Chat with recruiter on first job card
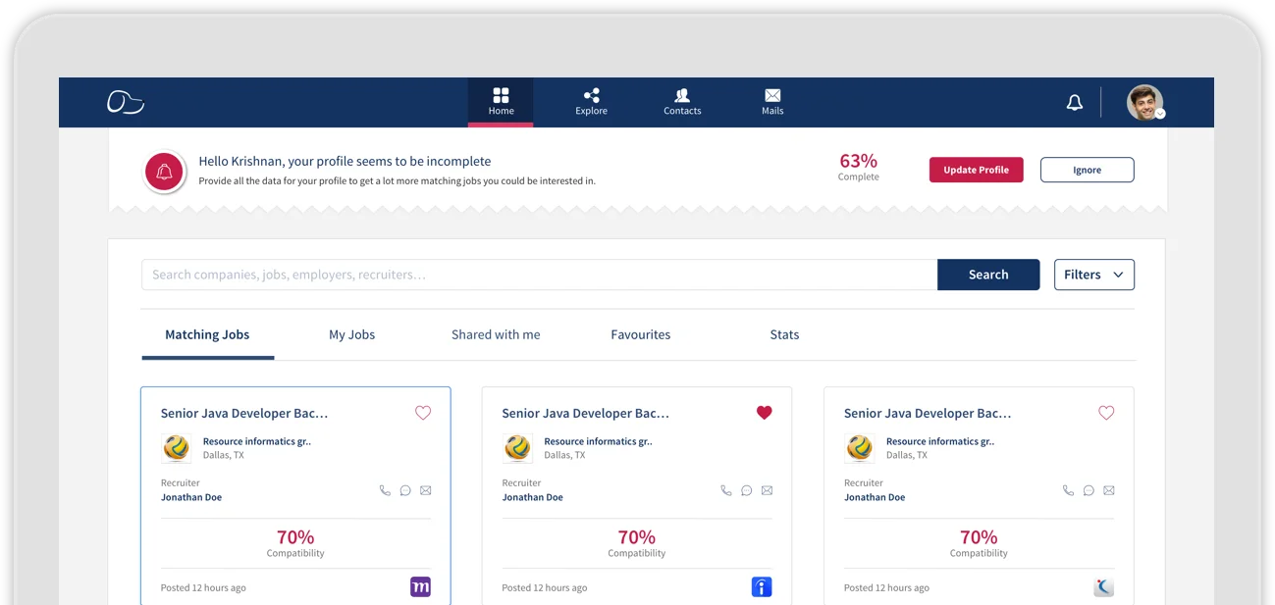 pyautogui.click(x=405, y=490)
